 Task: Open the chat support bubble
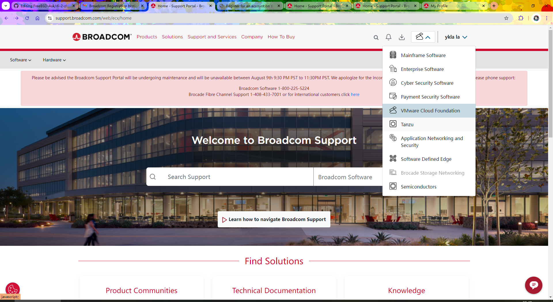533,285
